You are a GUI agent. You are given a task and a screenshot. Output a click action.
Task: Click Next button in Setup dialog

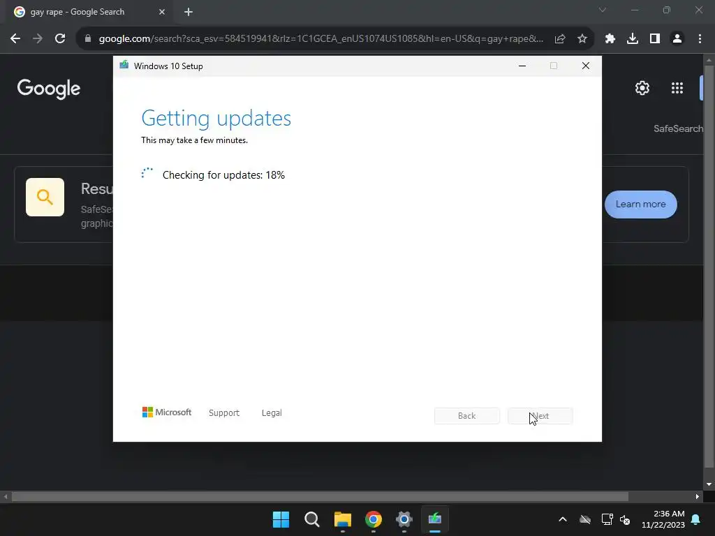[540, 416]
